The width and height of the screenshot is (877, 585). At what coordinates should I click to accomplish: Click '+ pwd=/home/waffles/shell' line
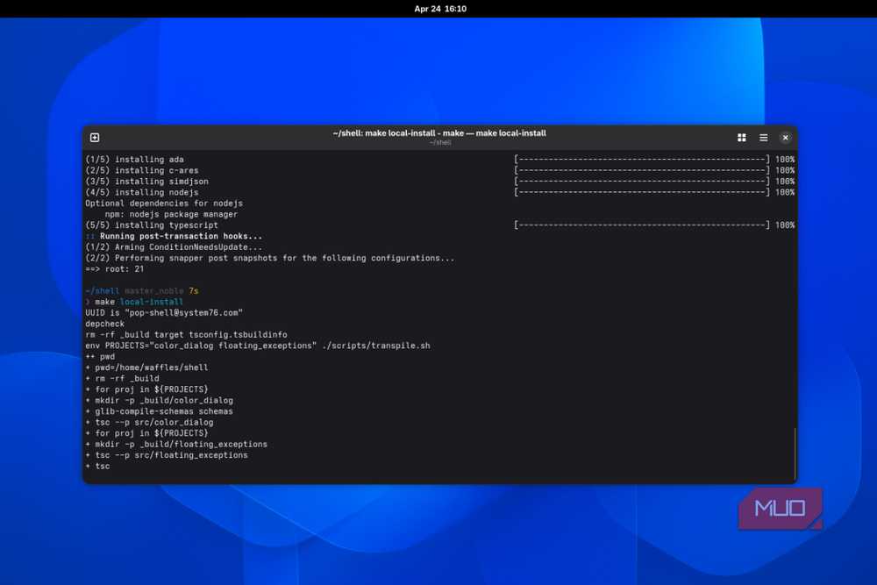[x=146, y=367]
